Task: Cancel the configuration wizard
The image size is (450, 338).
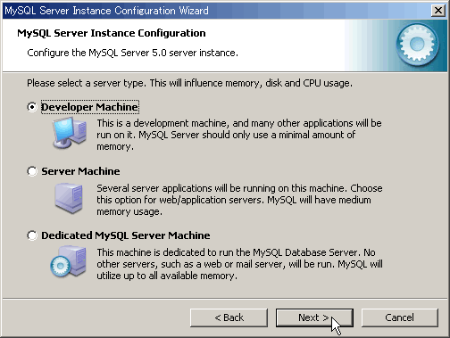Action: pos(400,317)
